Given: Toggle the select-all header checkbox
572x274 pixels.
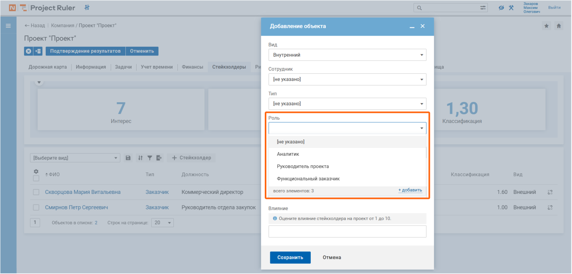Looking at the screenshot, I should point(36,178).
